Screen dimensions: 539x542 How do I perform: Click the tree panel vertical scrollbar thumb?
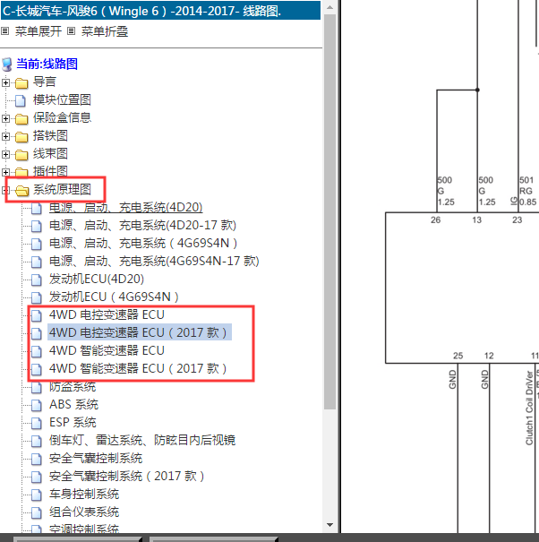point(330,211)
